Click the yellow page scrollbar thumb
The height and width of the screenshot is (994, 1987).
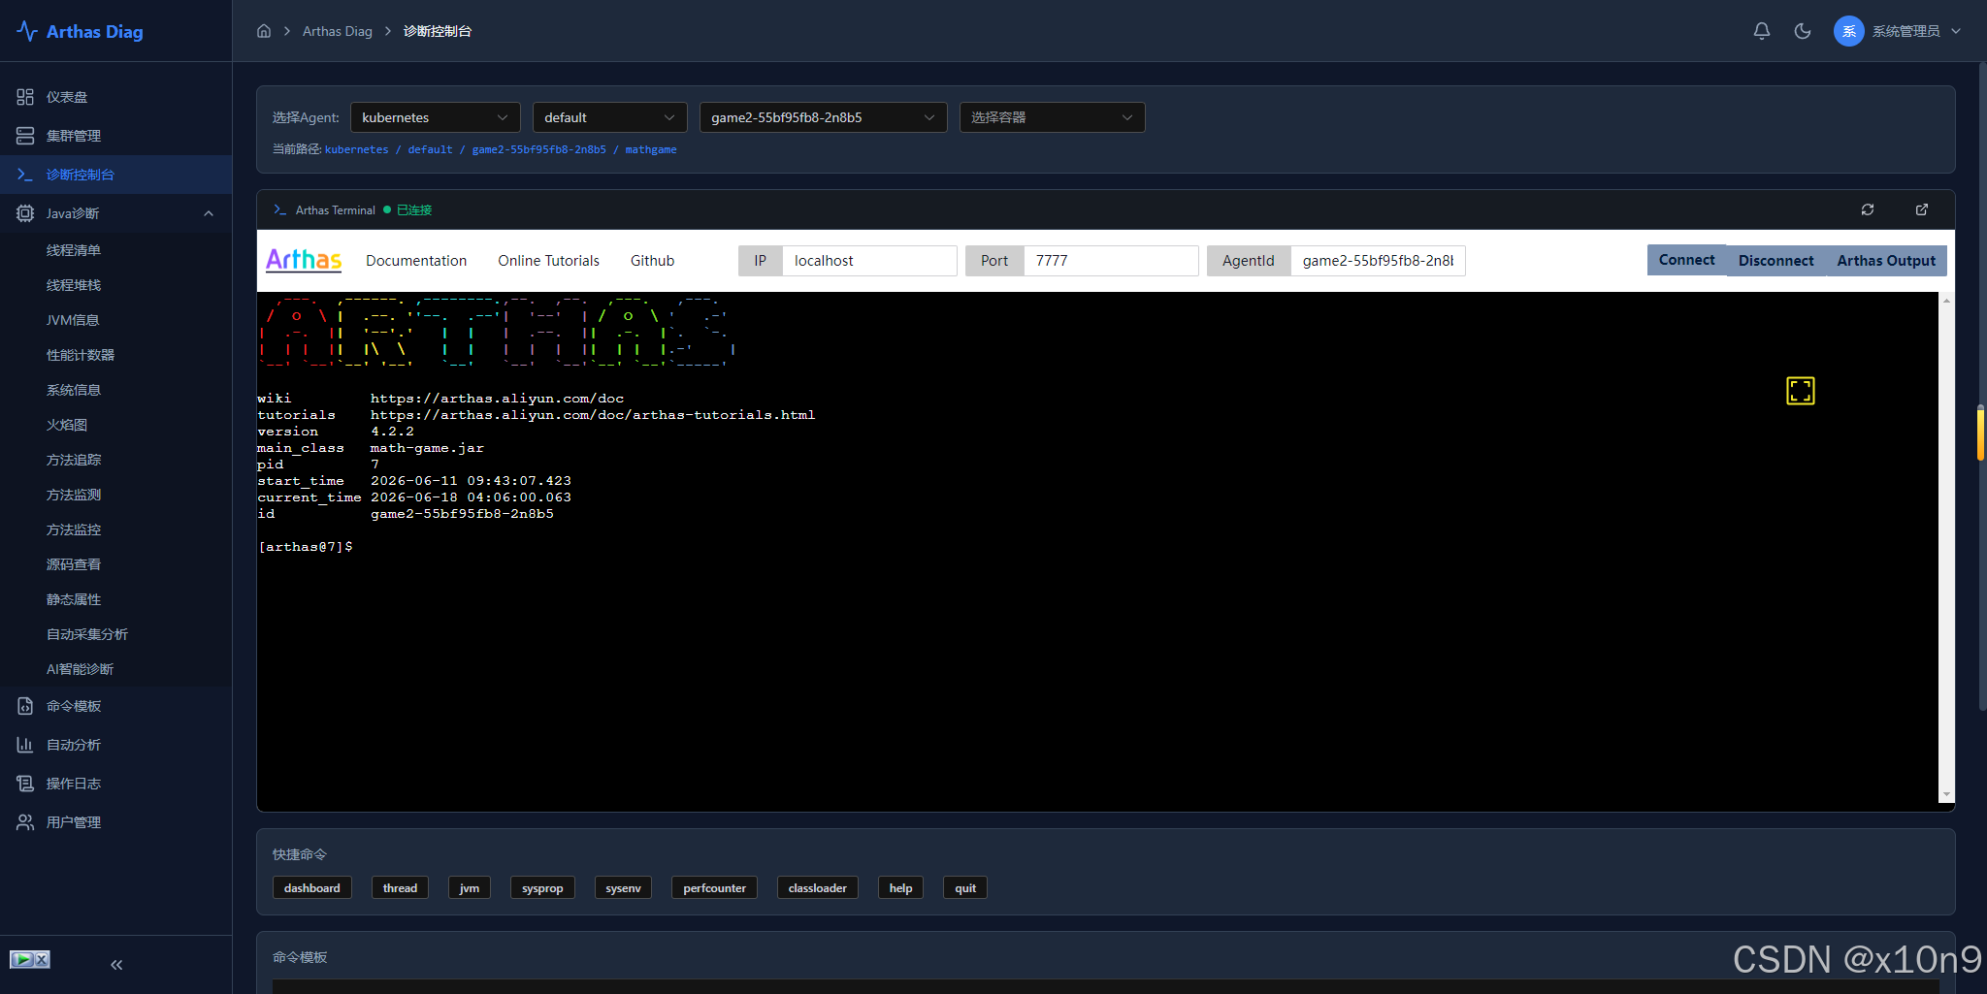pos(1980,433)
